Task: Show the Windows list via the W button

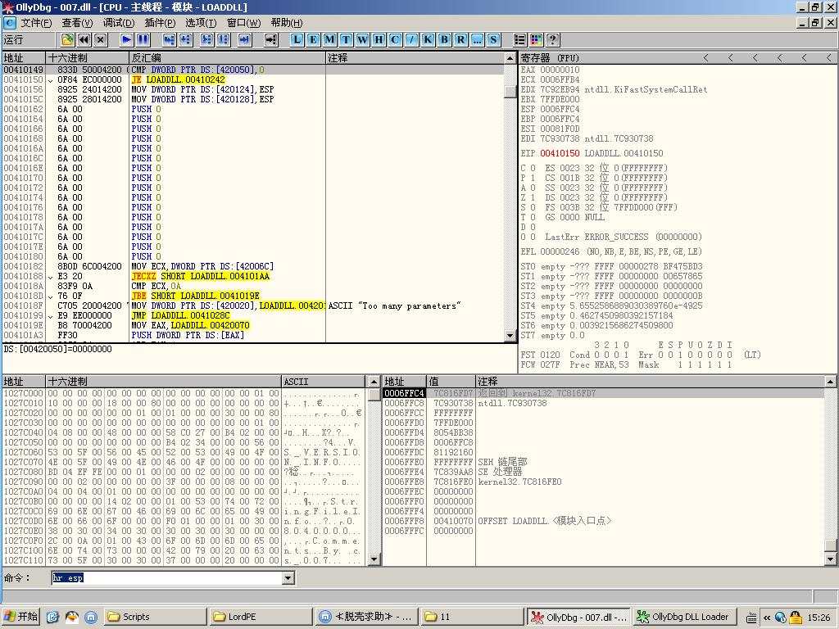Action: pos(362,40)
